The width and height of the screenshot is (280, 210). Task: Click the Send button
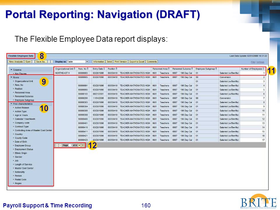click(x=109, y=62)
